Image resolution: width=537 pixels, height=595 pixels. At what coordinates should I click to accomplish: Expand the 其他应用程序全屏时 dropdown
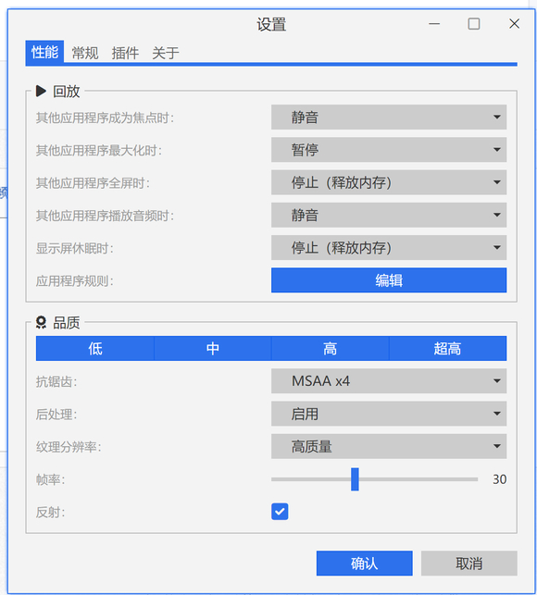click(x=389, y=182)
